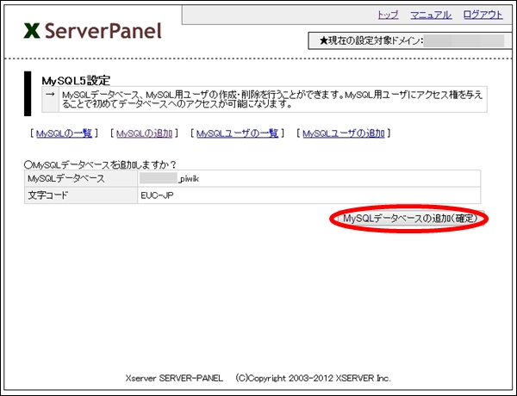Open the トップ link
This screenshot has height=396, width=517.
(x=388, y=15)
